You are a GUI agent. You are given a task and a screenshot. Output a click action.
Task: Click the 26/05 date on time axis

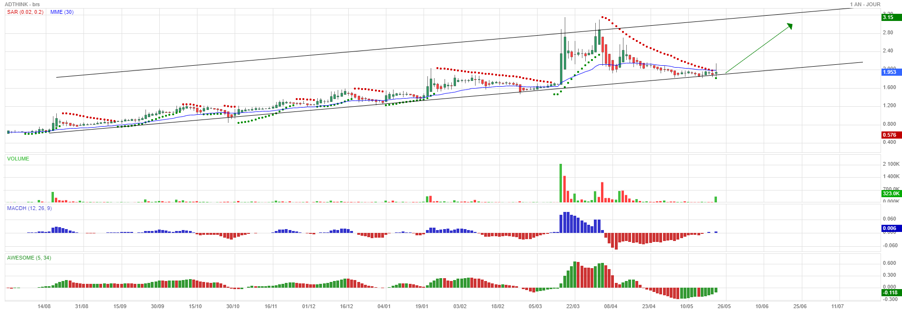tap(724, 306)
